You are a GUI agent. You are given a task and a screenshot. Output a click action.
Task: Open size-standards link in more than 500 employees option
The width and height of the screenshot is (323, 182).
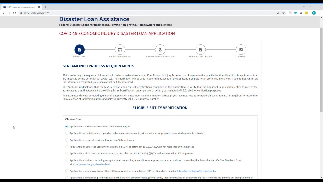point(196,171)
